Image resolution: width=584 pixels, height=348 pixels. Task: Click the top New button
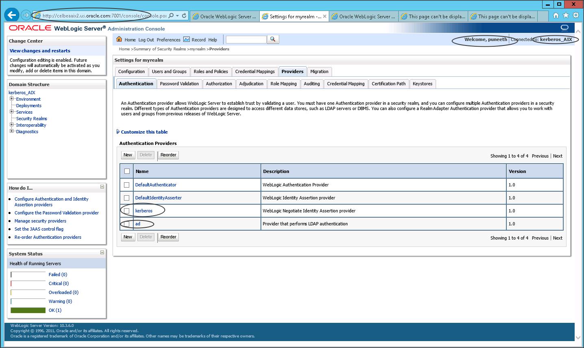[x=128, y=155]
